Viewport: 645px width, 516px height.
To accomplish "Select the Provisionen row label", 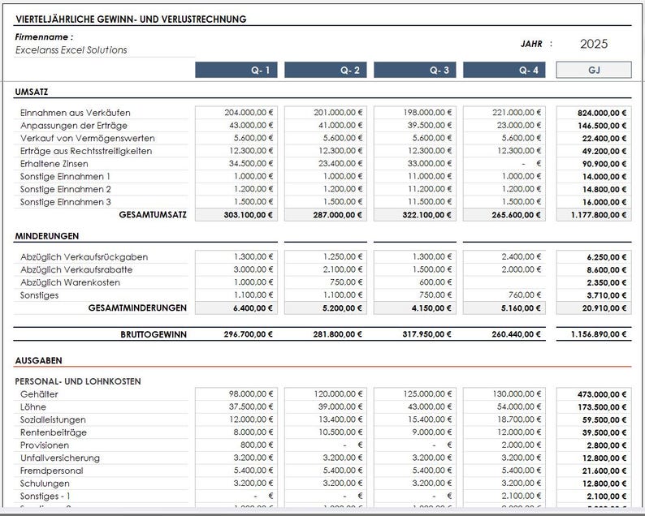I will pyautogui.click(x=45, y=445).
